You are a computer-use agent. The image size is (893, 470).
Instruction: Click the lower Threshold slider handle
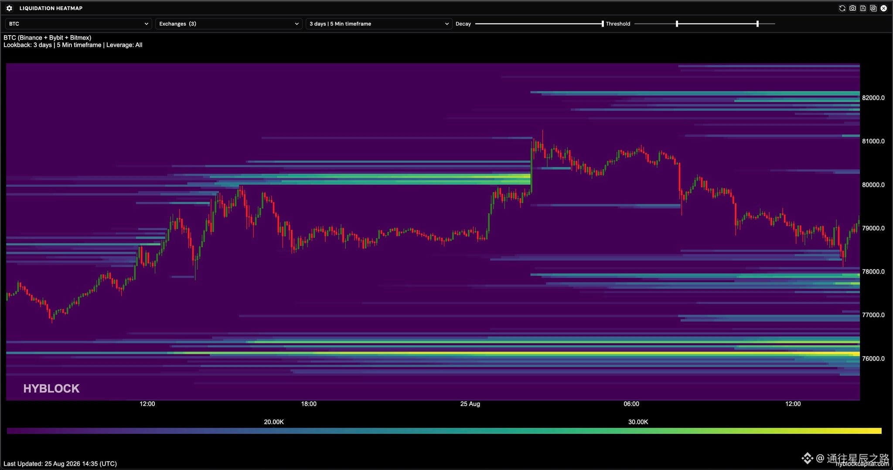[677, 24]
